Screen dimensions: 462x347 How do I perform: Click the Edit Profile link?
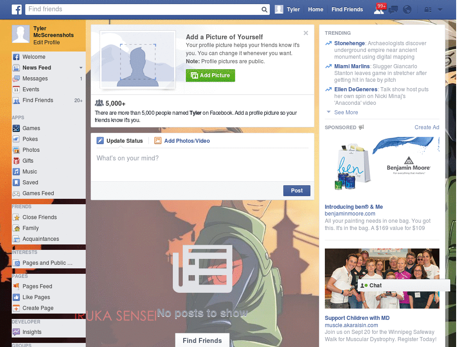[x=46, y=42]
